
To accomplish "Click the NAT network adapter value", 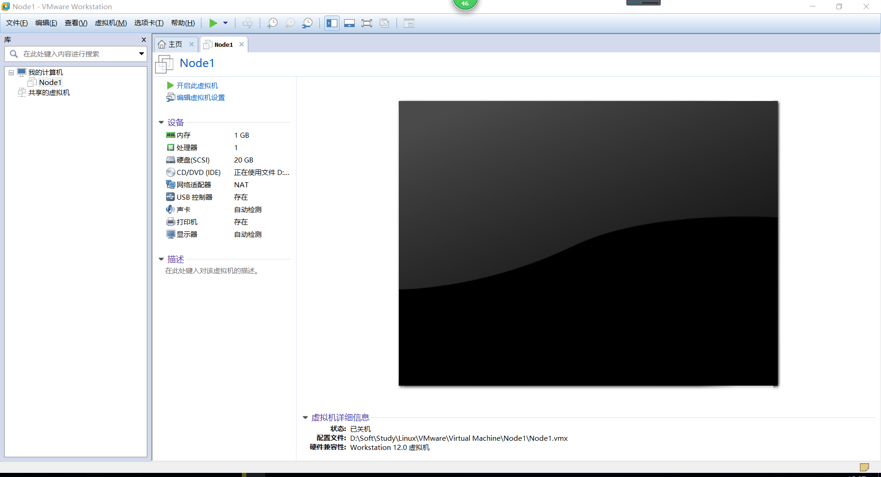I will [241, 185].
